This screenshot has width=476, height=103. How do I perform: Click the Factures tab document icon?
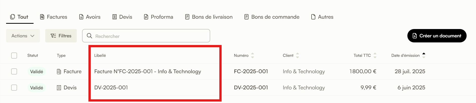(x=42, y=17)
